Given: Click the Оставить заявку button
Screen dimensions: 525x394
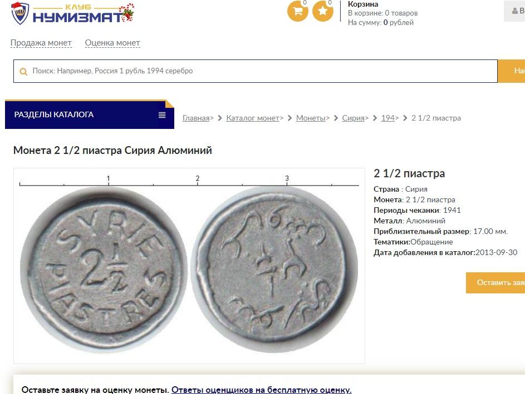Looking at the screenshot, I should pyautogui.click(x=495, y=283).
